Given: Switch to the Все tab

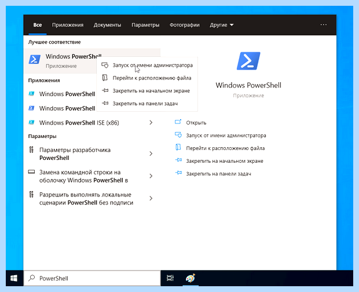Looking at the screenshot, I should [38, 25].
